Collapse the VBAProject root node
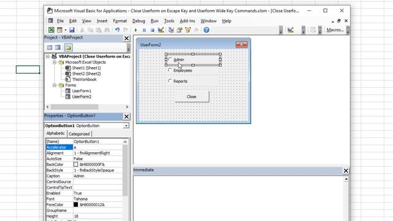The width and height of the screenshot is (393, 221). pos(48,56)
